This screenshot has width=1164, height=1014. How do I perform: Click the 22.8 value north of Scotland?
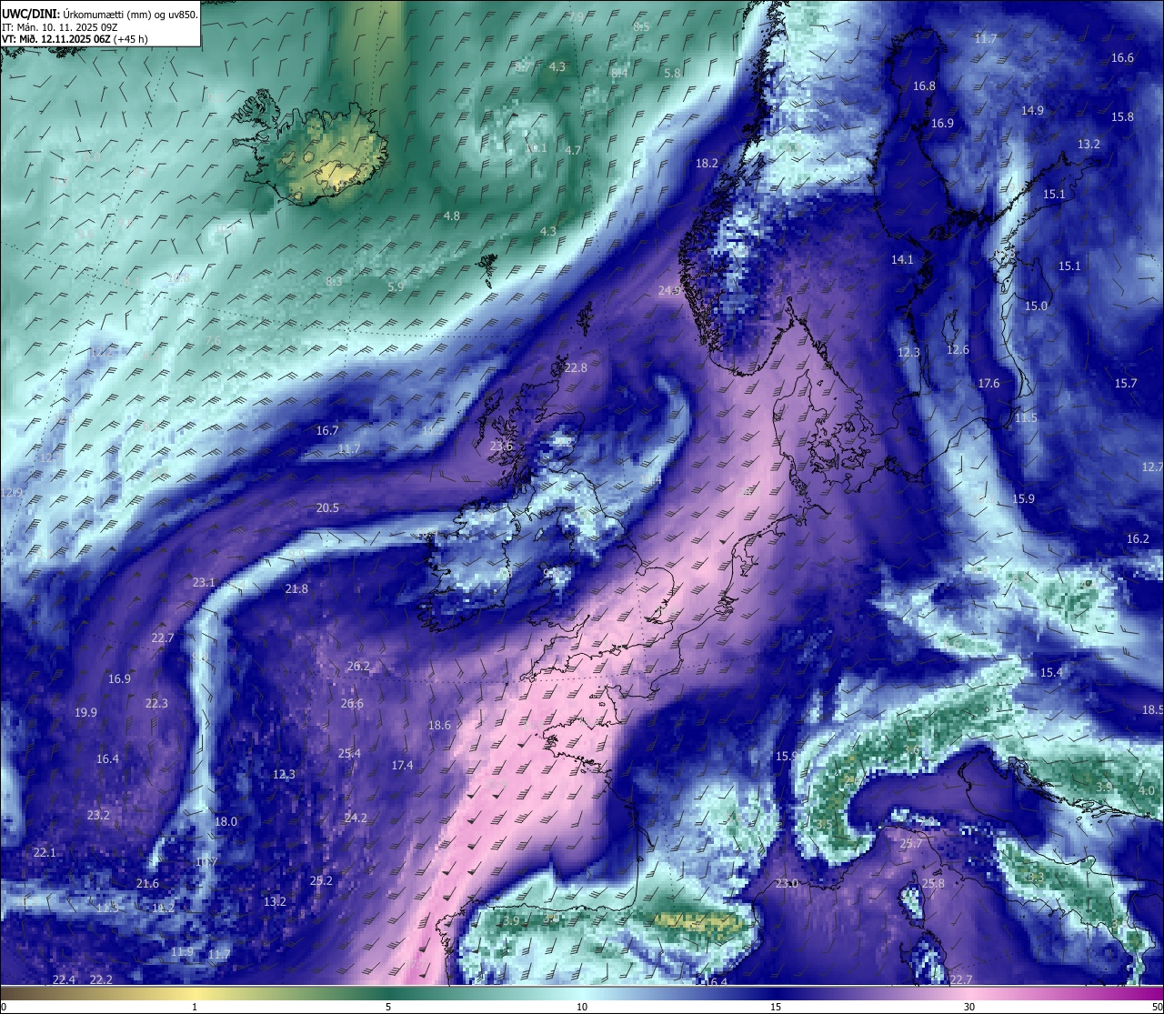pyautogui.click(x=576, y=367)
